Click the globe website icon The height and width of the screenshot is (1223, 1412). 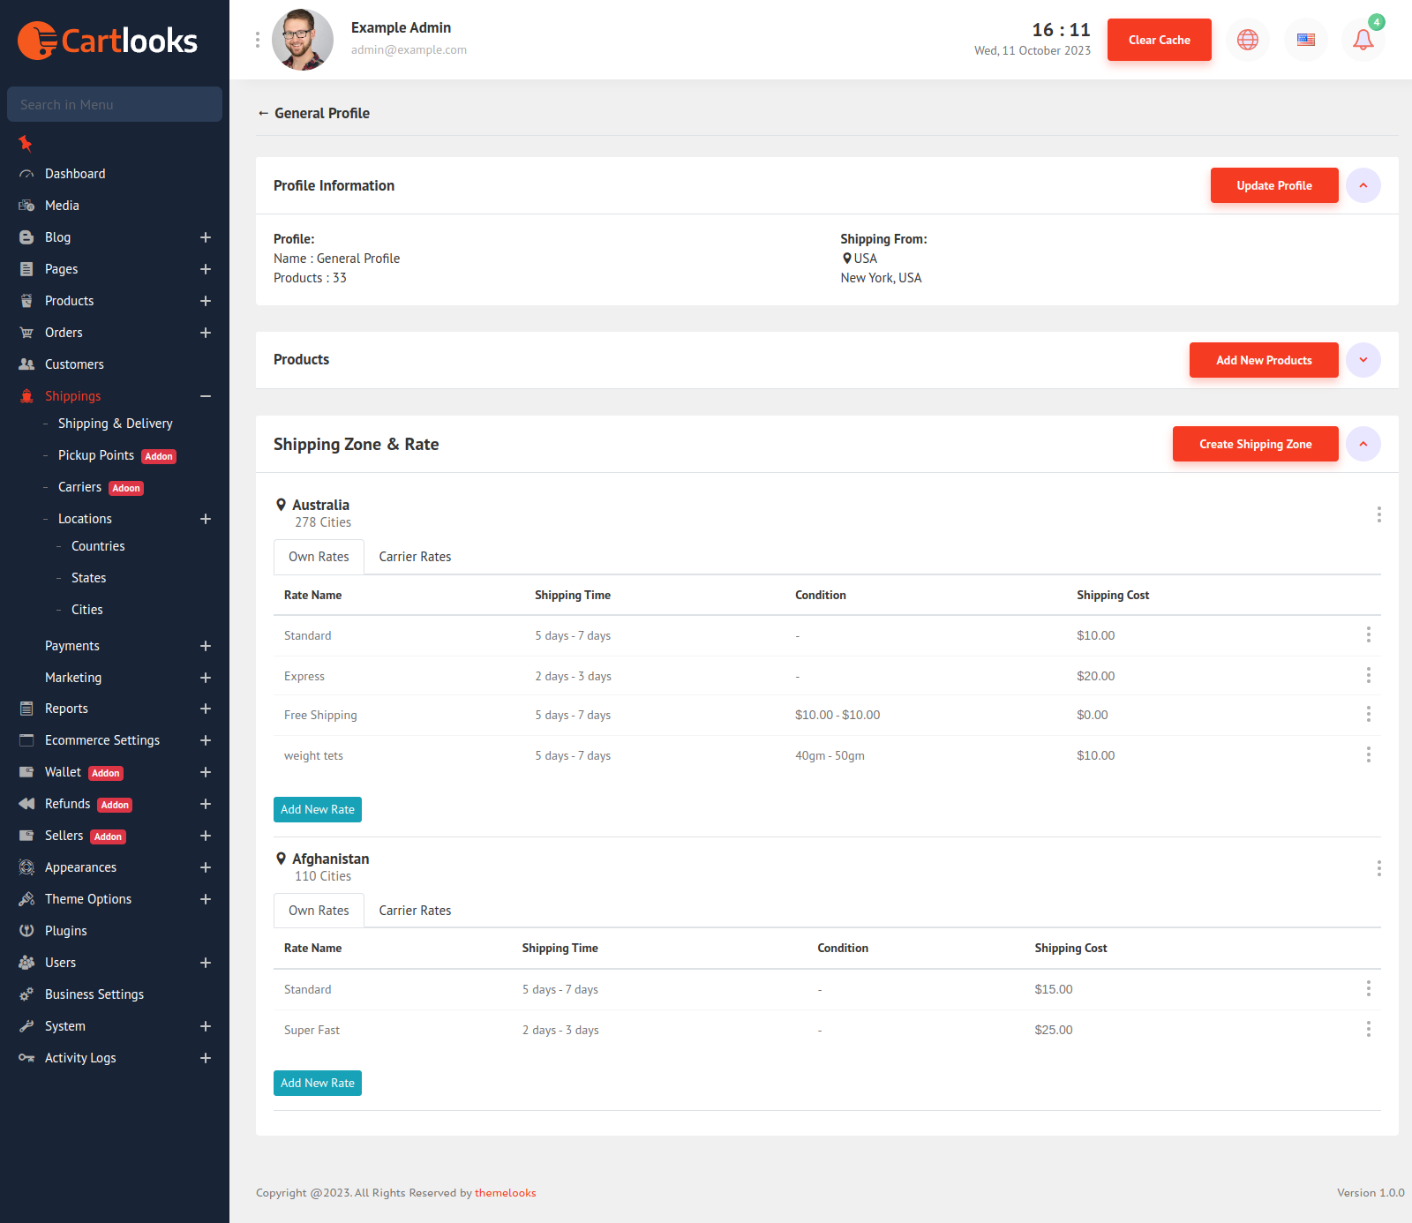coord(1247,39)
